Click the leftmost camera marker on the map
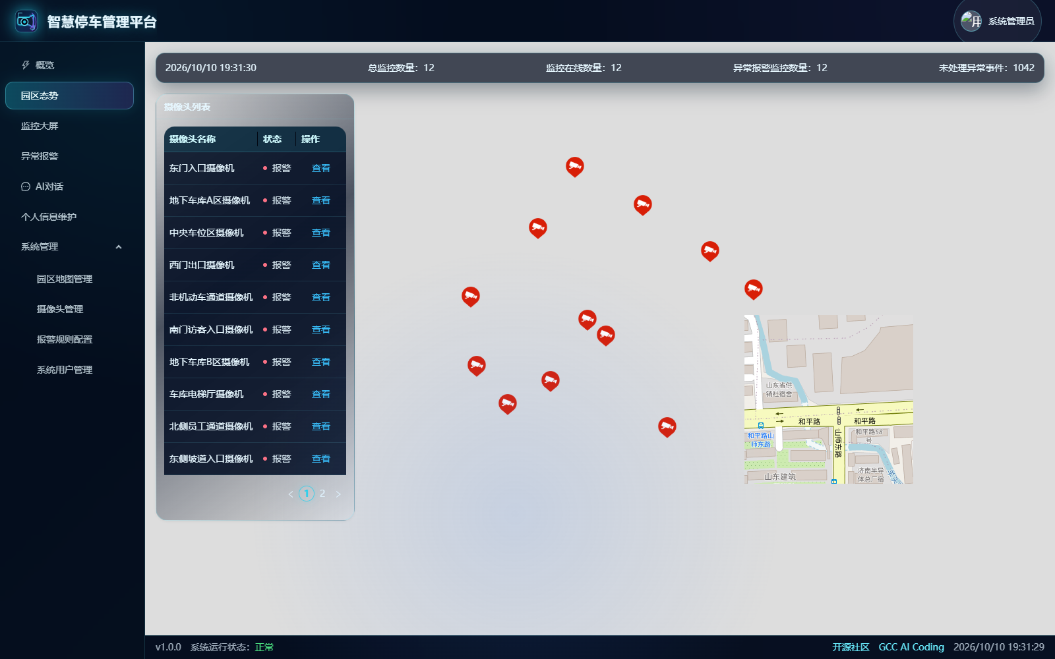 click(471, 297)
